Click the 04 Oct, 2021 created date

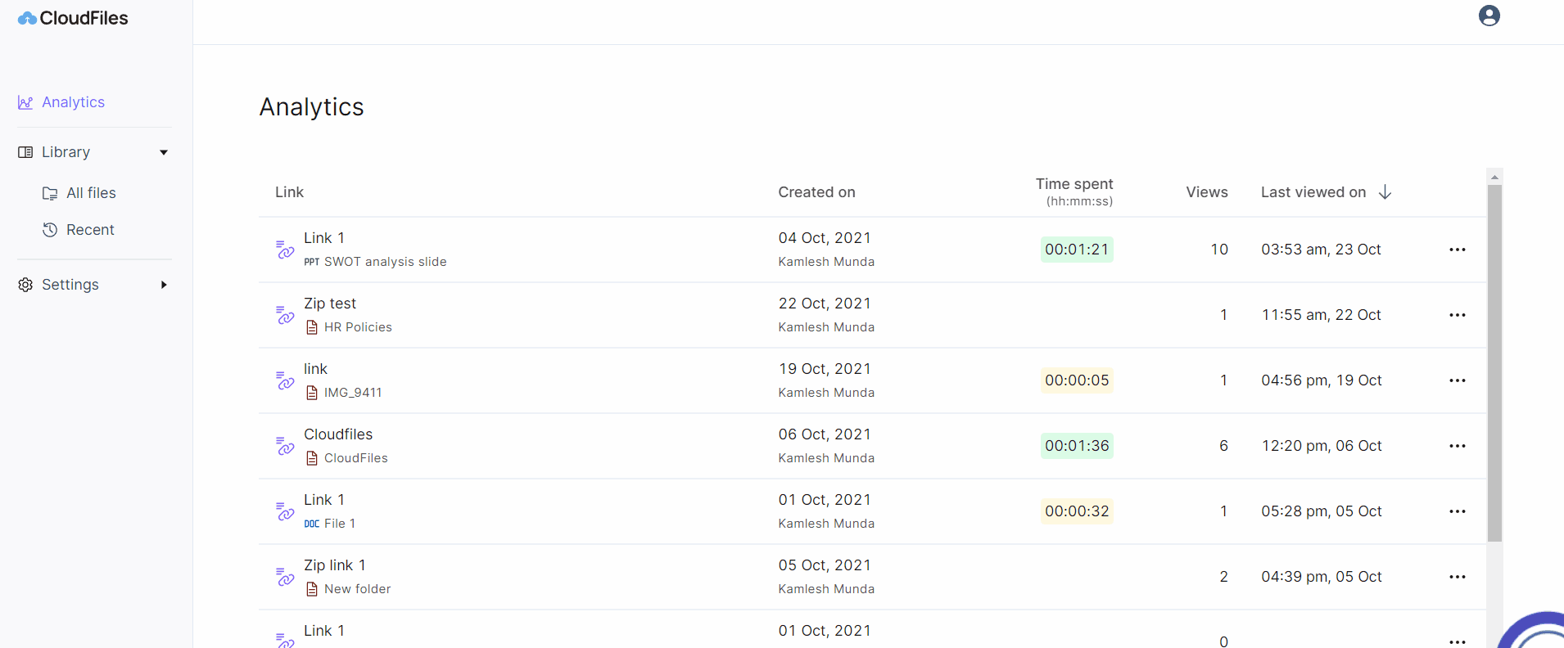[825, 238]
